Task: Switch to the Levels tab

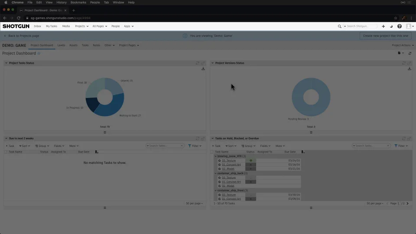Action: pos(61,45)
